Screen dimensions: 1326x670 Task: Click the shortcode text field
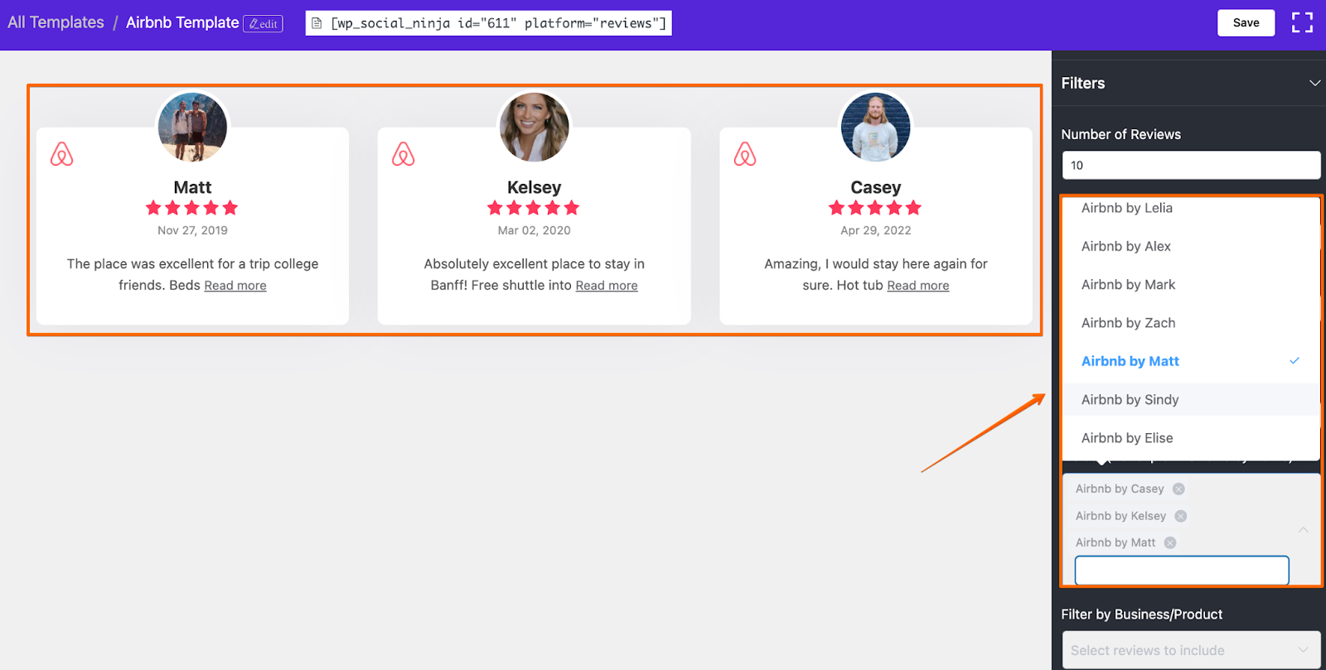pos(488,23)
